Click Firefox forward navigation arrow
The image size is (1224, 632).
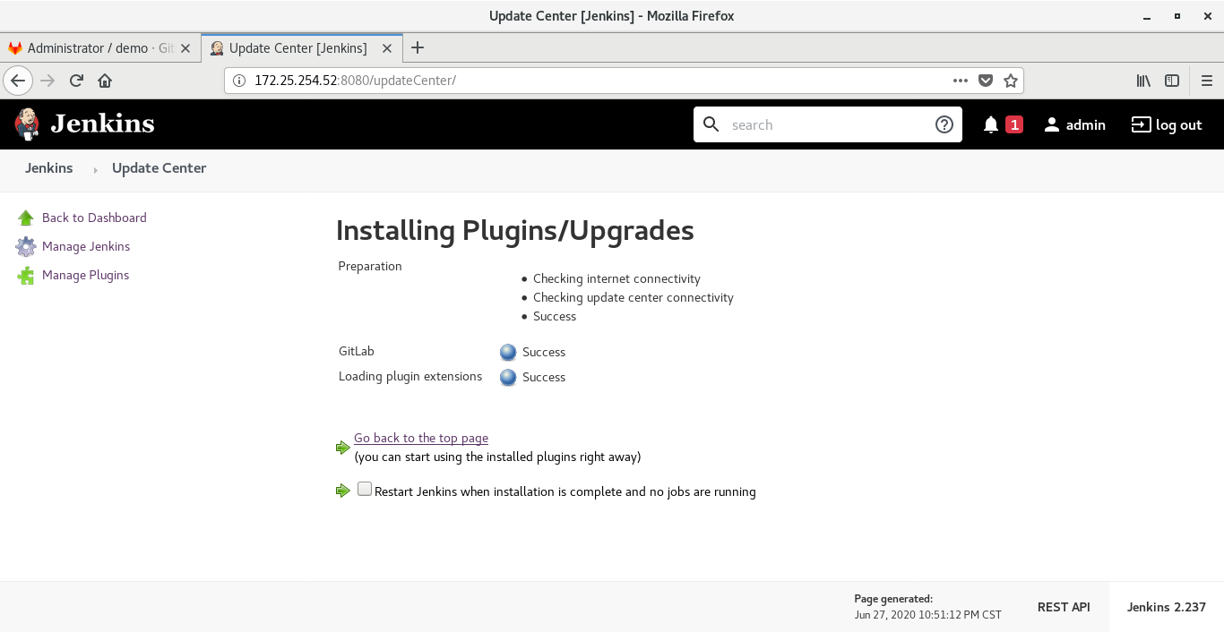coord(47,81)
